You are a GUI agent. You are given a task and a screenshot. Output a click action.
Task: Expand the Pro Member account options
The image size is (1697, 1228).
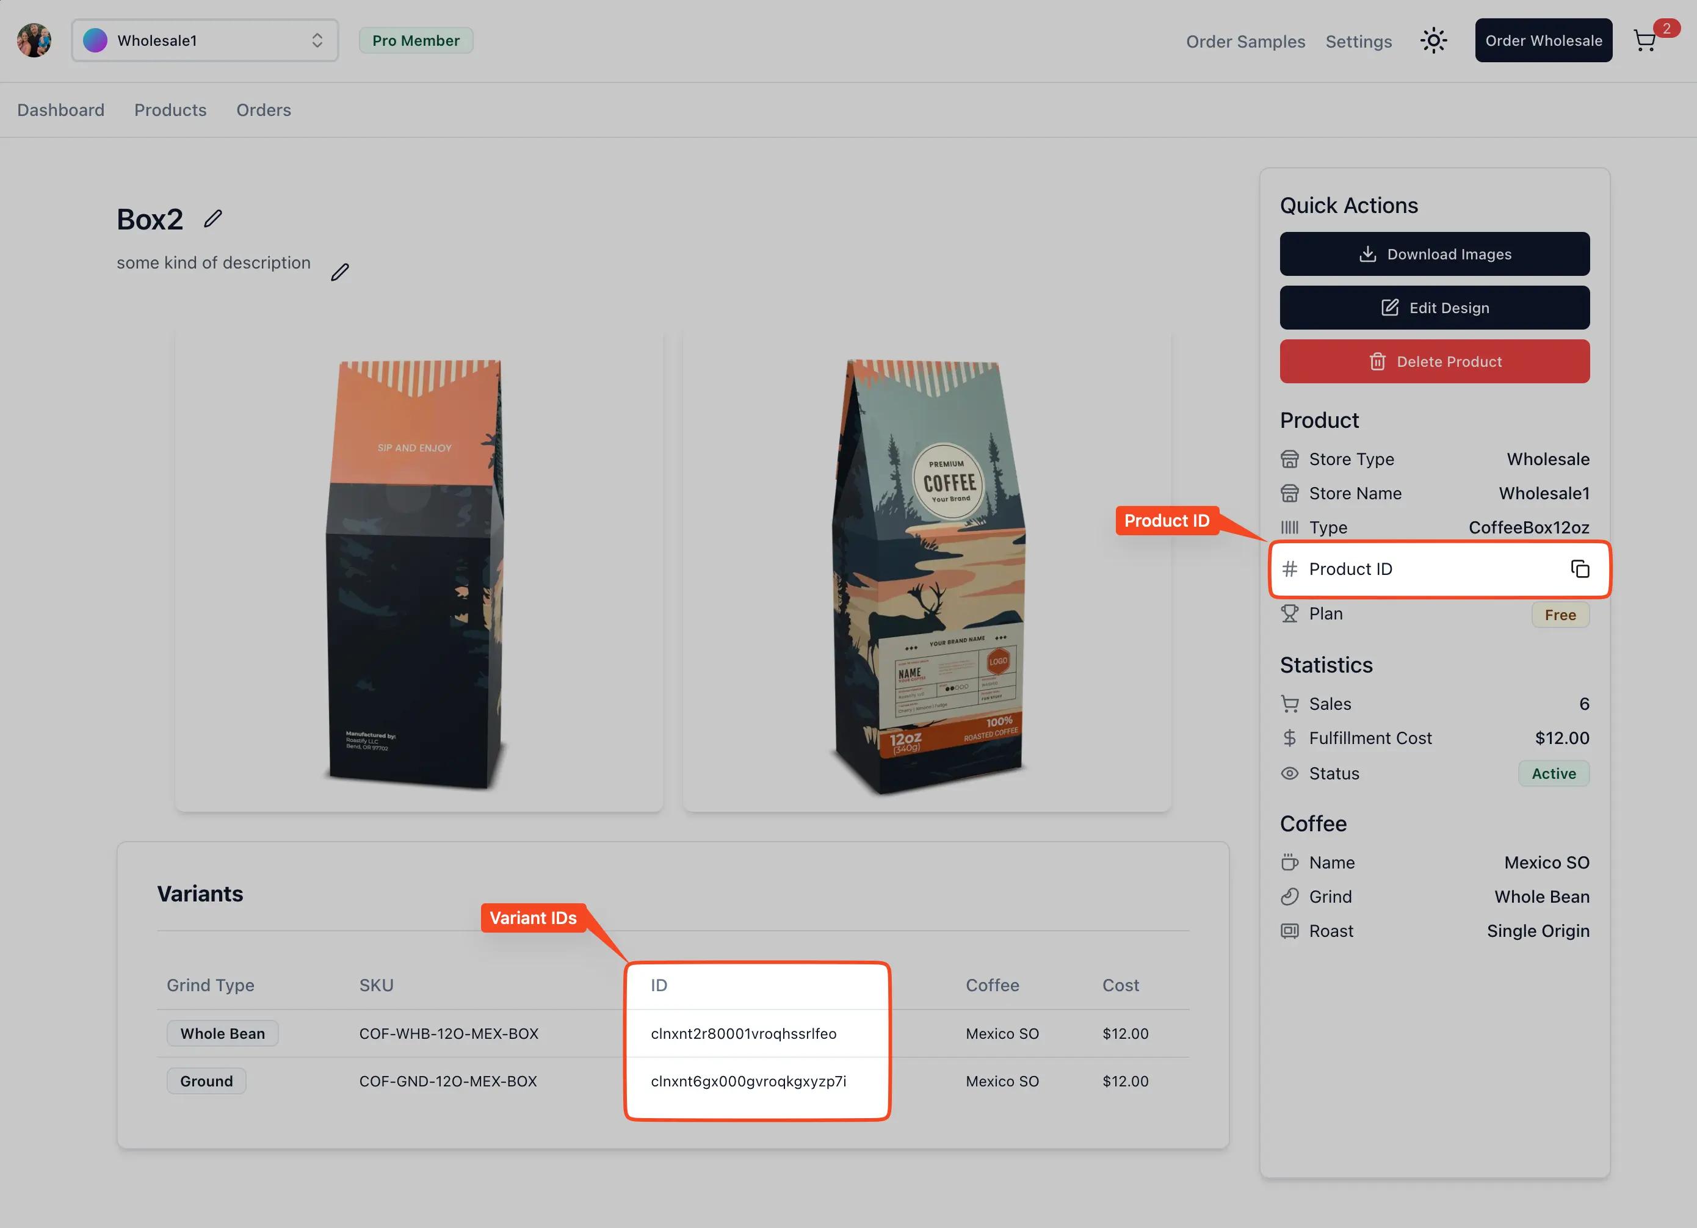click(415, 40)
